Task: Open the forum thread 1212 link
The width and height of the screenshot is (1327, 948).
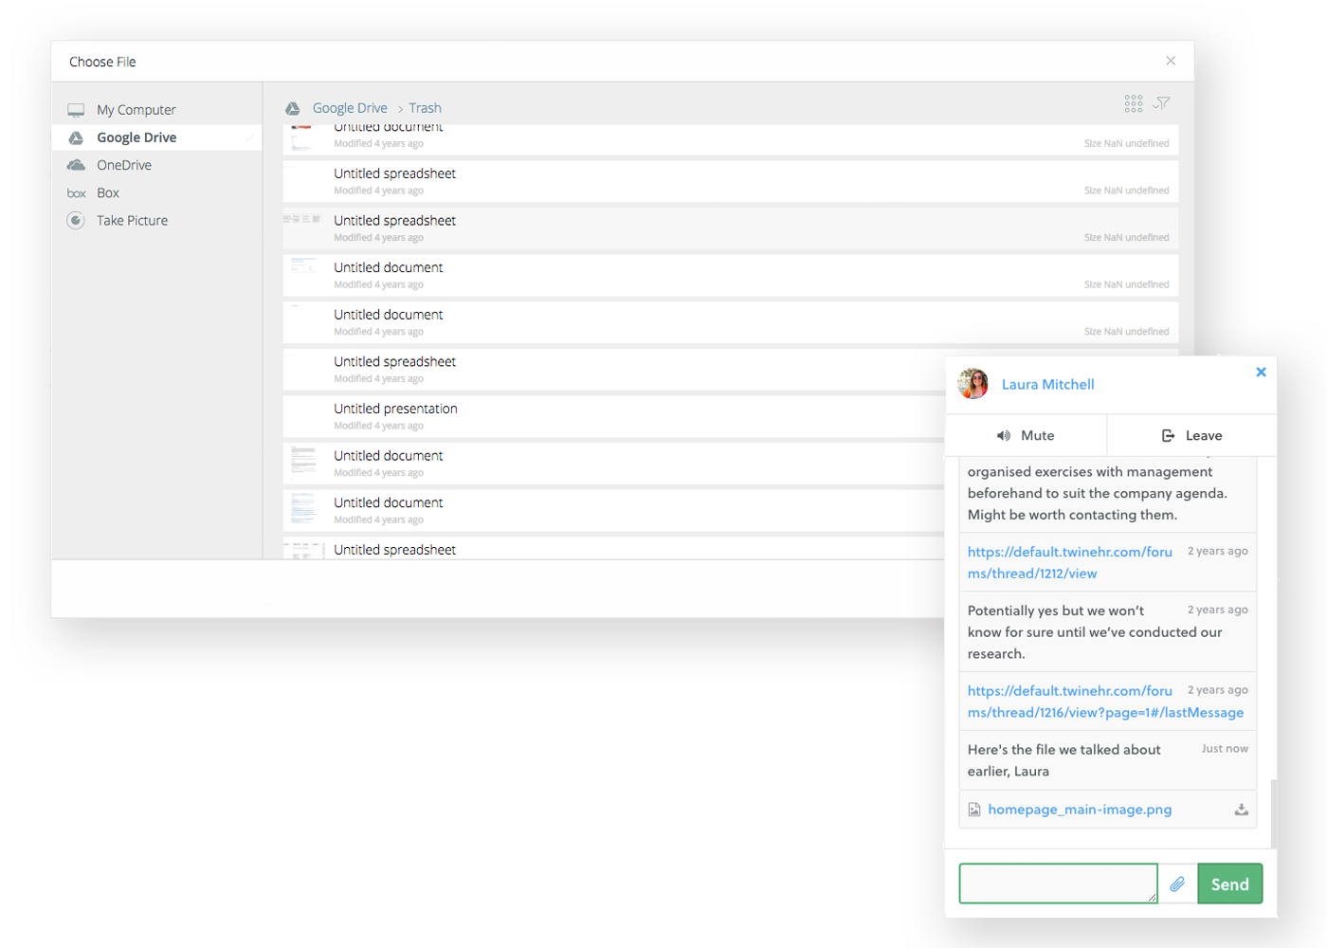Action: click(x=1068, y=562)
